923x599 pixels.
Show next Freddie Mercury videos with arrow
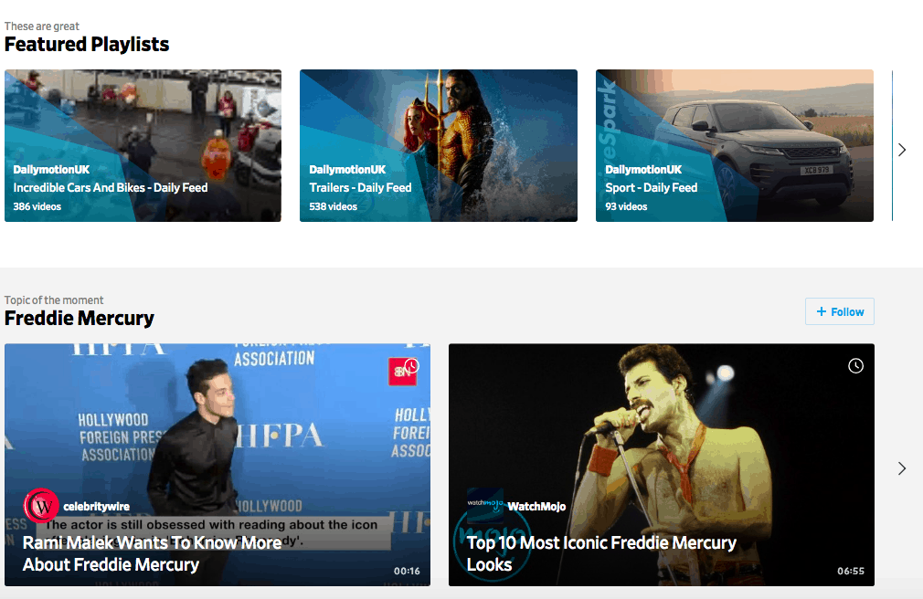coord(902,468)
